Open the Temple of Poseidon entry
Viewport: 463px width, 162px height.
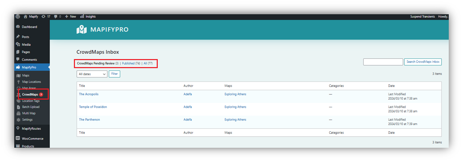93,107
